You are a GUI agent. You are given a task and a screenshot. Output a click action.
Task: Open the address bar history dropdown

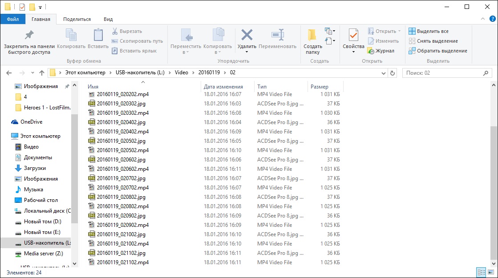[x=383, y=73]
